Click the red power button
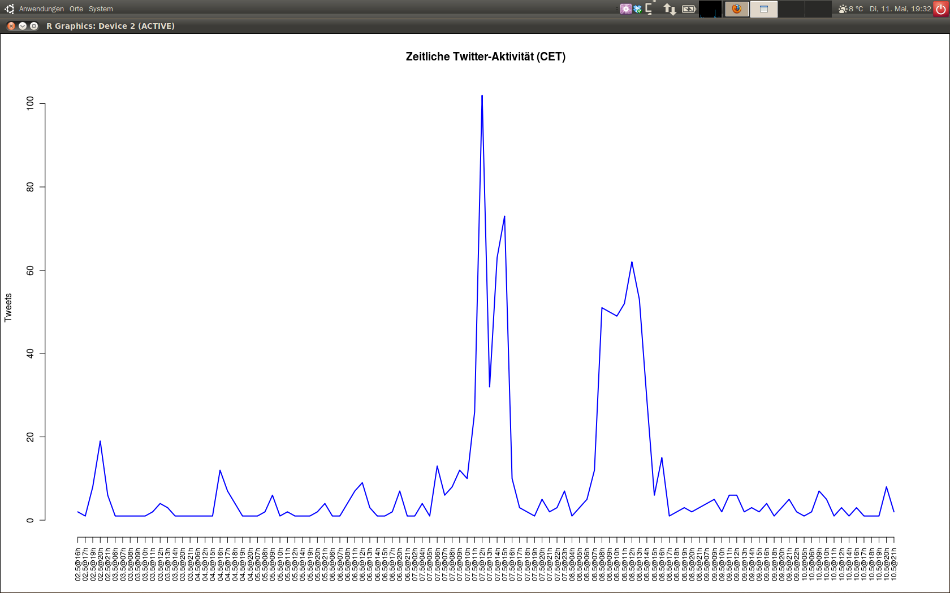 pos(941,9)
